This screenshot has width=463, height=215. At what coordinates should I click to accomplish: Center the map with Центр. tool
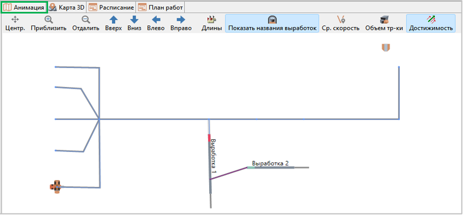15,23
